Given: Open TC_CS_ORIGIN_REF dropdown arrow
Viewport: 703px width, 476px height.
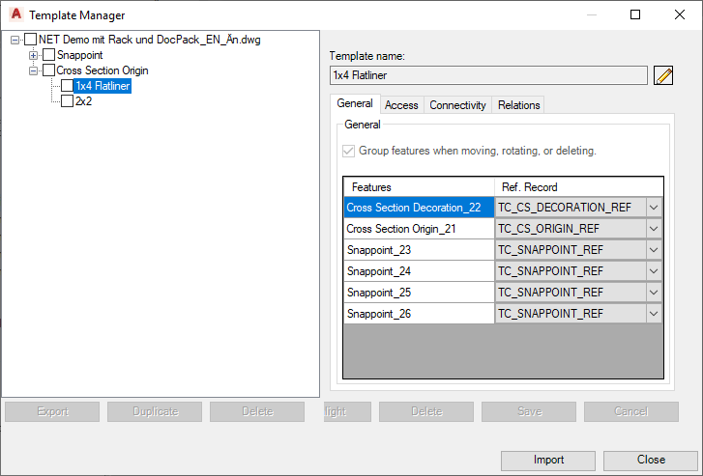Looking at the screenshot, I should point(654,229).
